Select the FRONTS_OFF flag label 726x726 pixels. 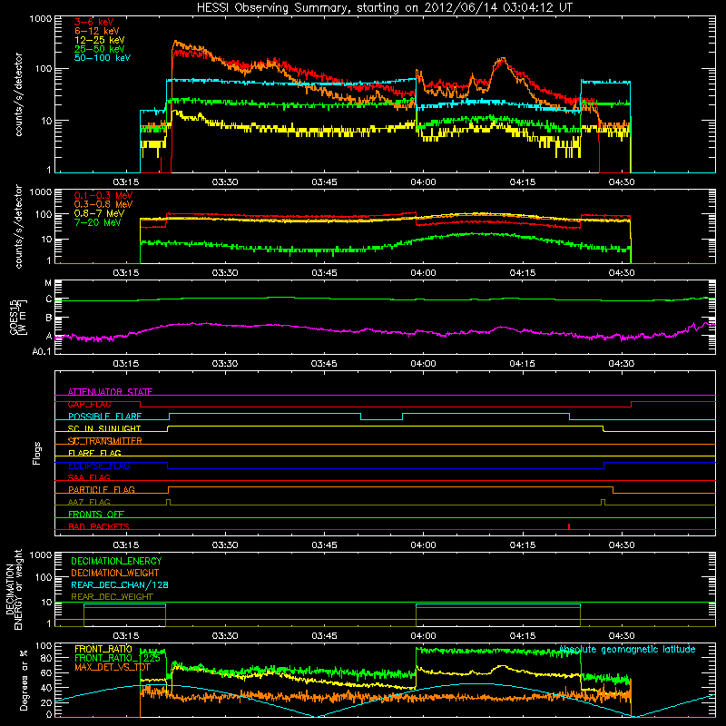[96, 514]
